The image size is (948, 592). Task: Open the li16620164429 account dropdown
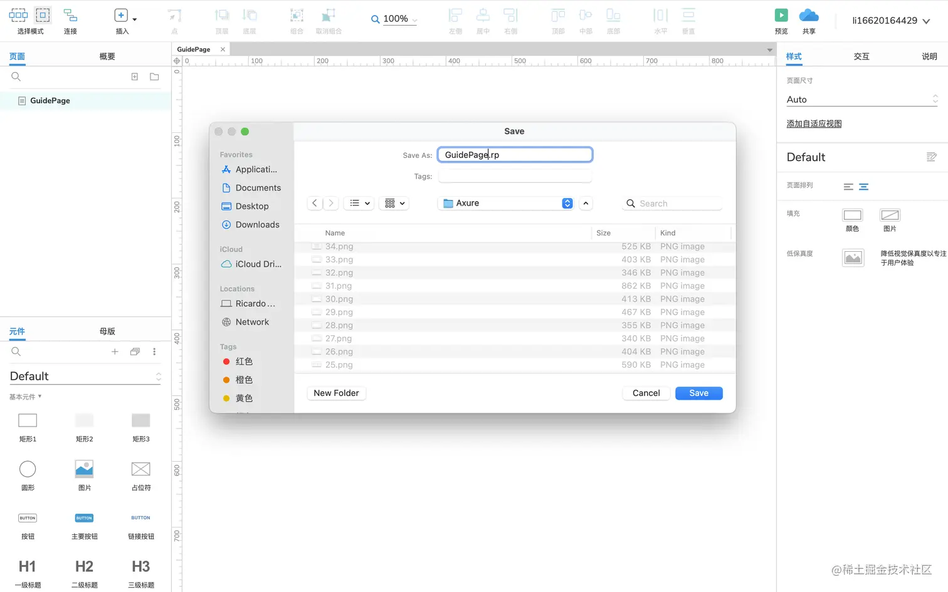pyautogui.click(x=890, y=21)
